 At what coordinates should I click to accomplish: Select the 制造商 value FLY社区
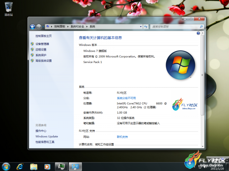pyautogui.click(x=122, y=93)
